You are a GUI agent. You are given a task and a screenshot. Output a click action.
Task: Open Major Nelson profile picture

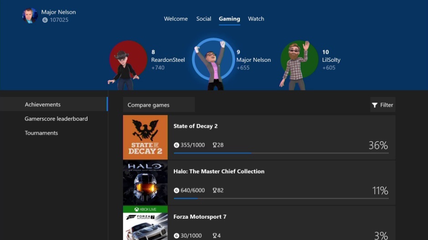click(30, 15)
